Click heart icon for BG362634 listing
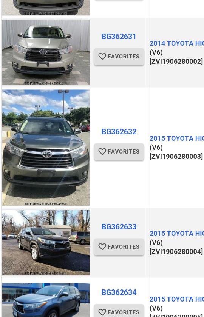 click(x=102, y=312)
